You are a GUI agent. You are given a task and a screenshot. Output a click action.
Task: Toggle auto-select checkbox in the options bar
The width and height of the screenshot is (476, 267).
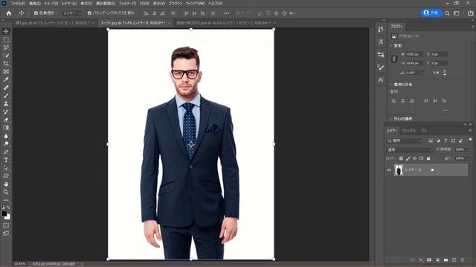36,13
